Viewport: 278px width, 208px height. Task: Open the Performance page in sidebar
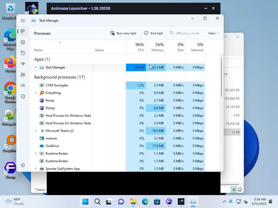point(23,42)
